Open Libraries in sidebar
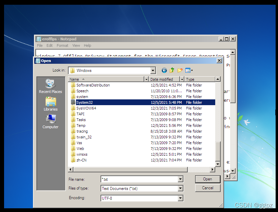278x212 pixels. point(51,104)
